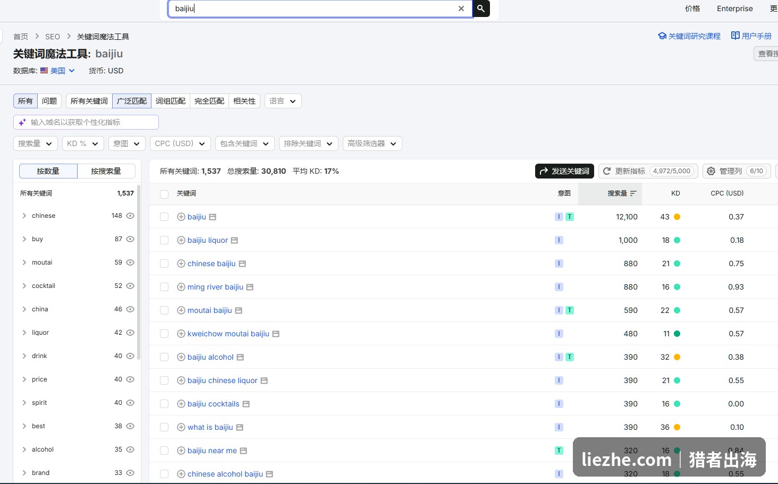Click the add icon next to baijiu liquor
778x484 pixels.
181,240
